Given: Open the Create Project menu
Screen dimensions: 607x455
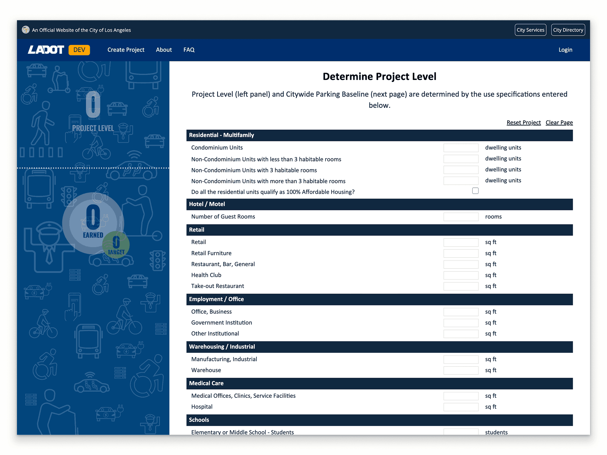Looking at the screenshot, I should pyautogui.click(x=126, y=50).
